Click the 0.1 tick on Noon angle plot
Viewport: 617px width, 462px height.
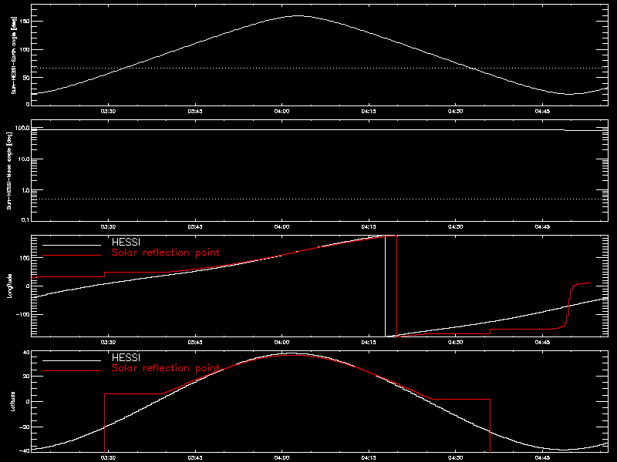[x=25, y=219]
